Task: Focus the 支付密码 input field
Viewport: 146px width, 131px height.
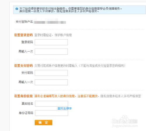Action: click(x=51, y=73)
